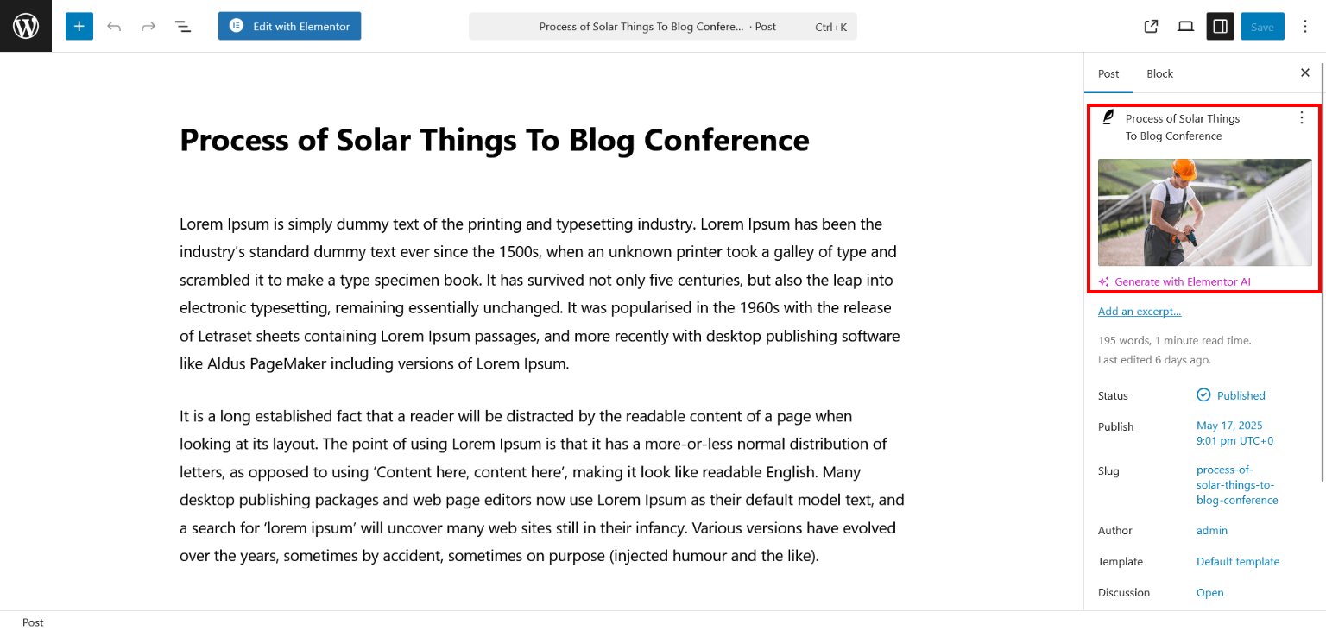This screenshot has width=1326, height=631.
Task: Click the undo arrow icon
Action: (114, 27)
